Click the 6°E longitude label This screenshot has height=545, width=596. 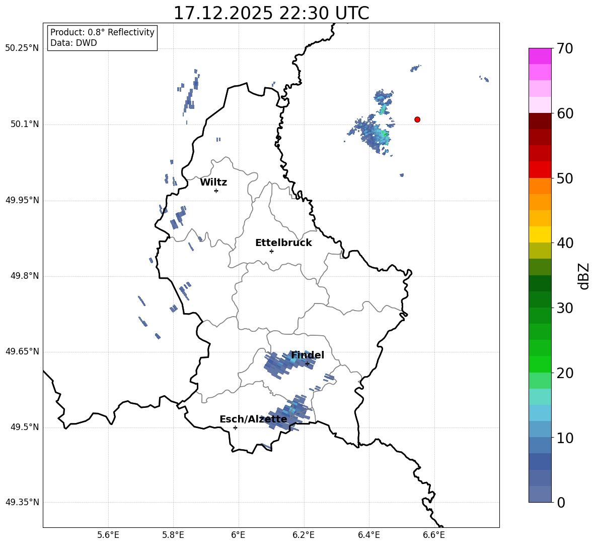(x=238, y=535)
